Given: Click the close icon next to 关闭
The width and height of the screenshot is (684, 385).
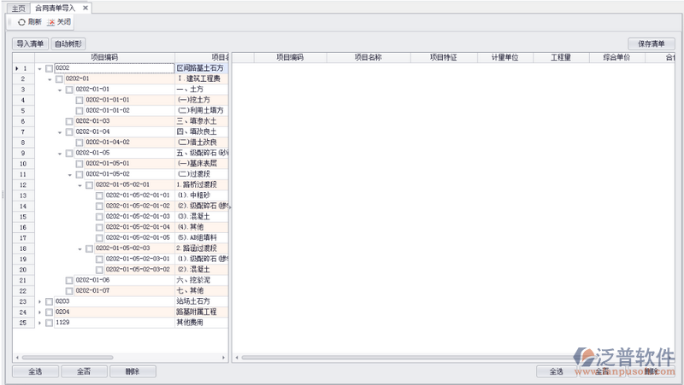Looking at the screenshot, I should click(51, 22).
